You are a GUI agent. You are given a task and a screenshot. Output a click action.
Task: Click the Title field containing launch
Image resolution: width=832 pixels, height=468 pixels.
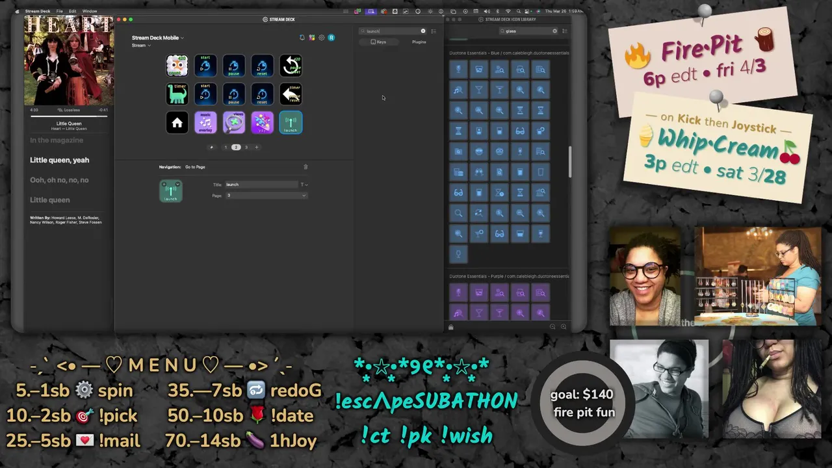[261, 185]
